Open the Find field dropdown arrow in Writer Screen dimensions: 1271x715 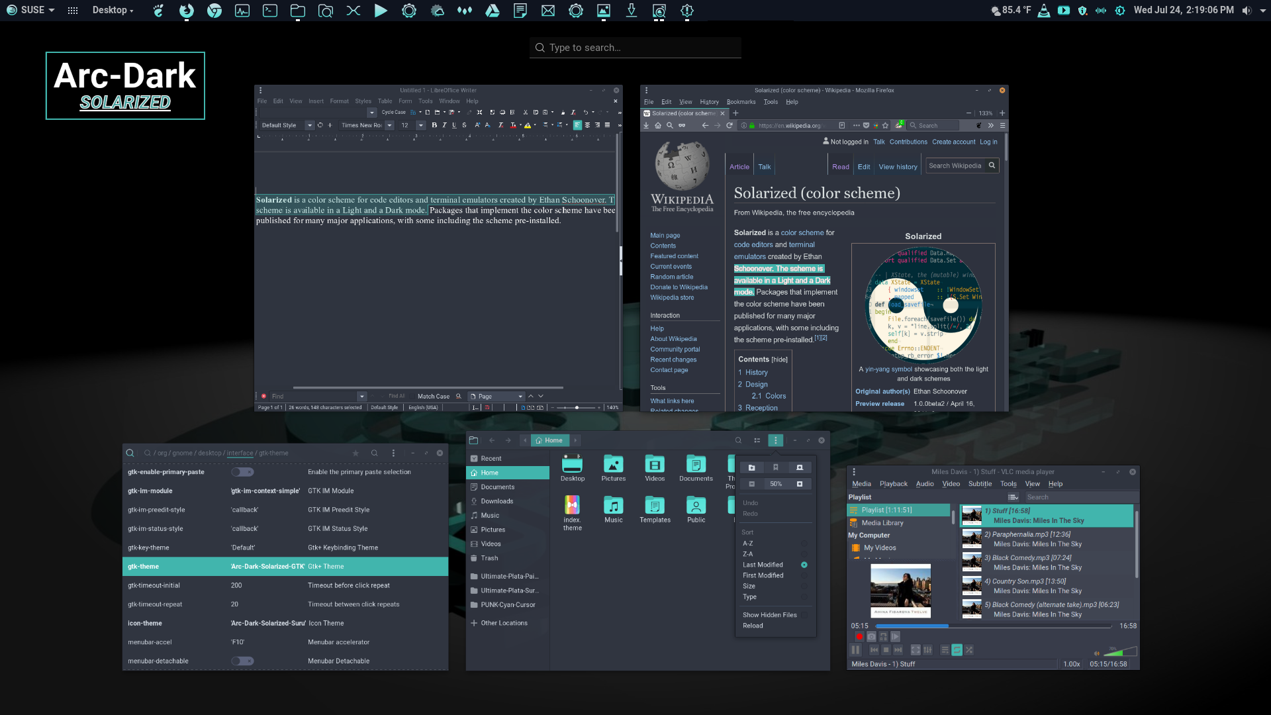361,397
